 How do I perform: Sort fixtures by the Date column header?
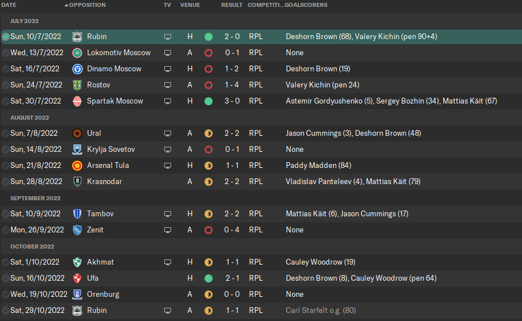(9, 5)
